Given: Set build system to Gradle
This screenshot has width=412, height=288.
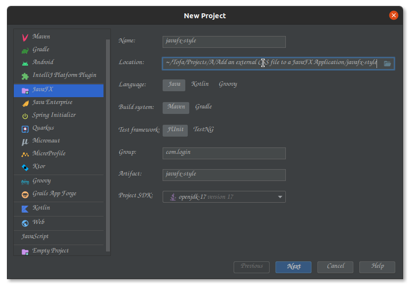Looking at the screenshot, I should [204, 107].
